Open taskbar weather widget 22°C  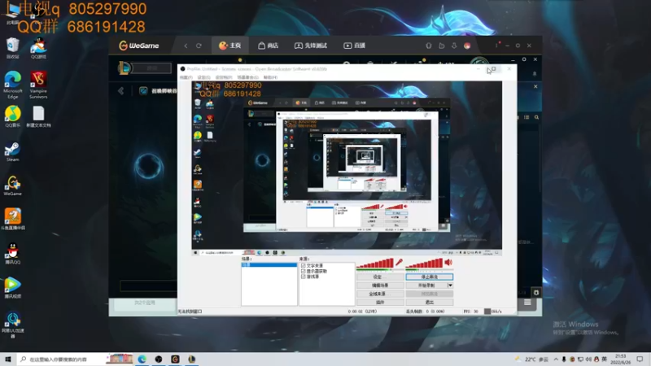click(x=533, y=359)
